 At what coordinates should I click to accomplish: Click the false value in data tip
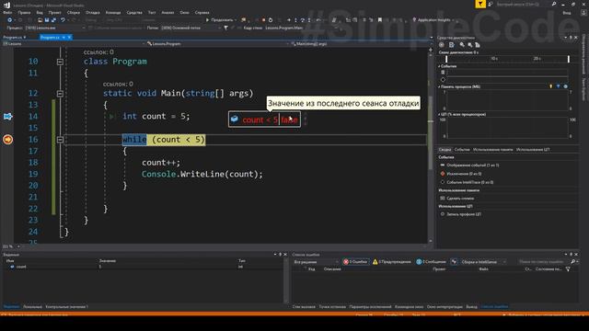pos(289,120)
